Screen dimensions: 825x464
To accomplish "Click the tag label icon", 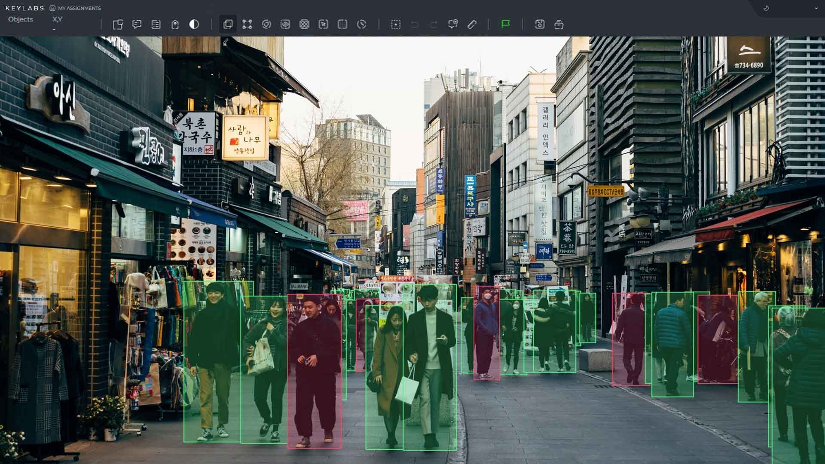I will click(x=175, y=24).
